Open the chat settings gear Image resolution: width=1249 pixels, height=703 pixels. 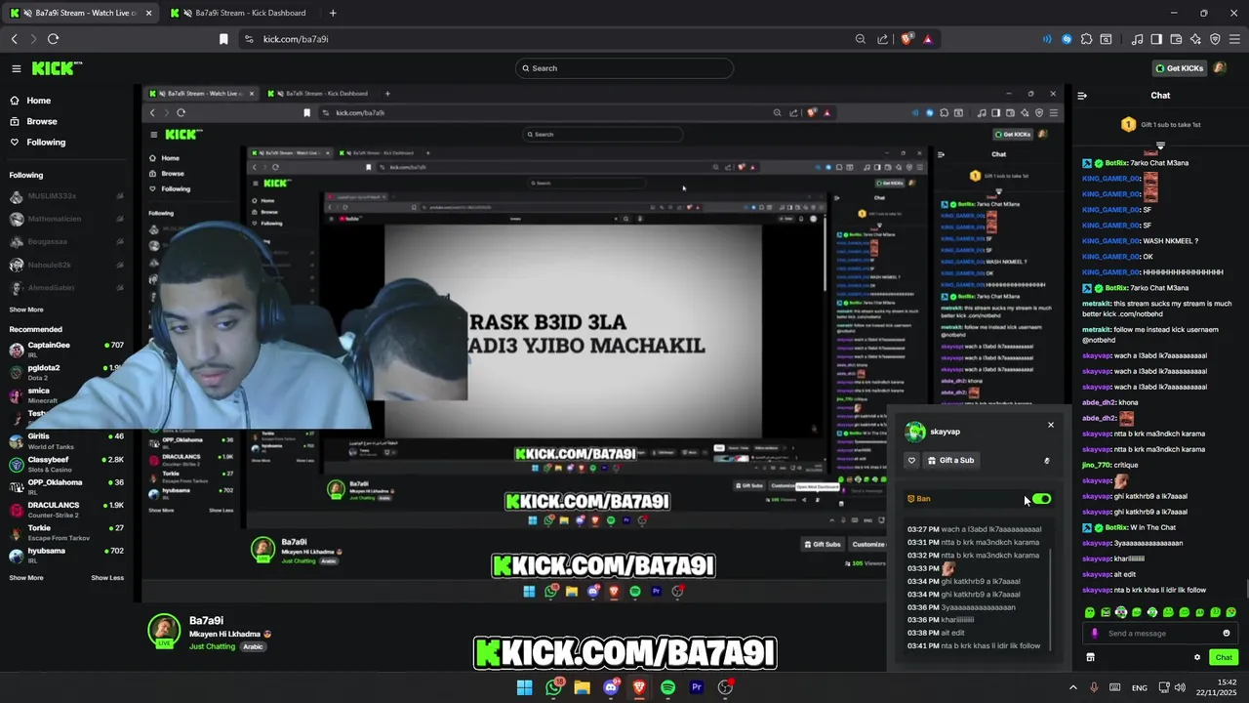pyautogui.click(x=1197, y=657)
